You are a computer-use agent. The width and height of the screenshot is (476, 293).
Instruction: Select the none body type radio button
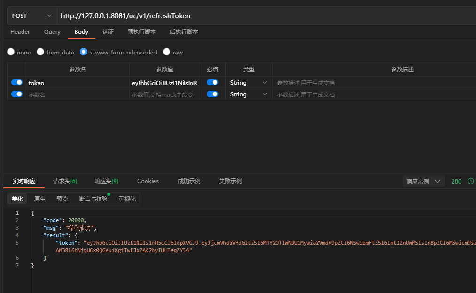[x=11, y=52]
